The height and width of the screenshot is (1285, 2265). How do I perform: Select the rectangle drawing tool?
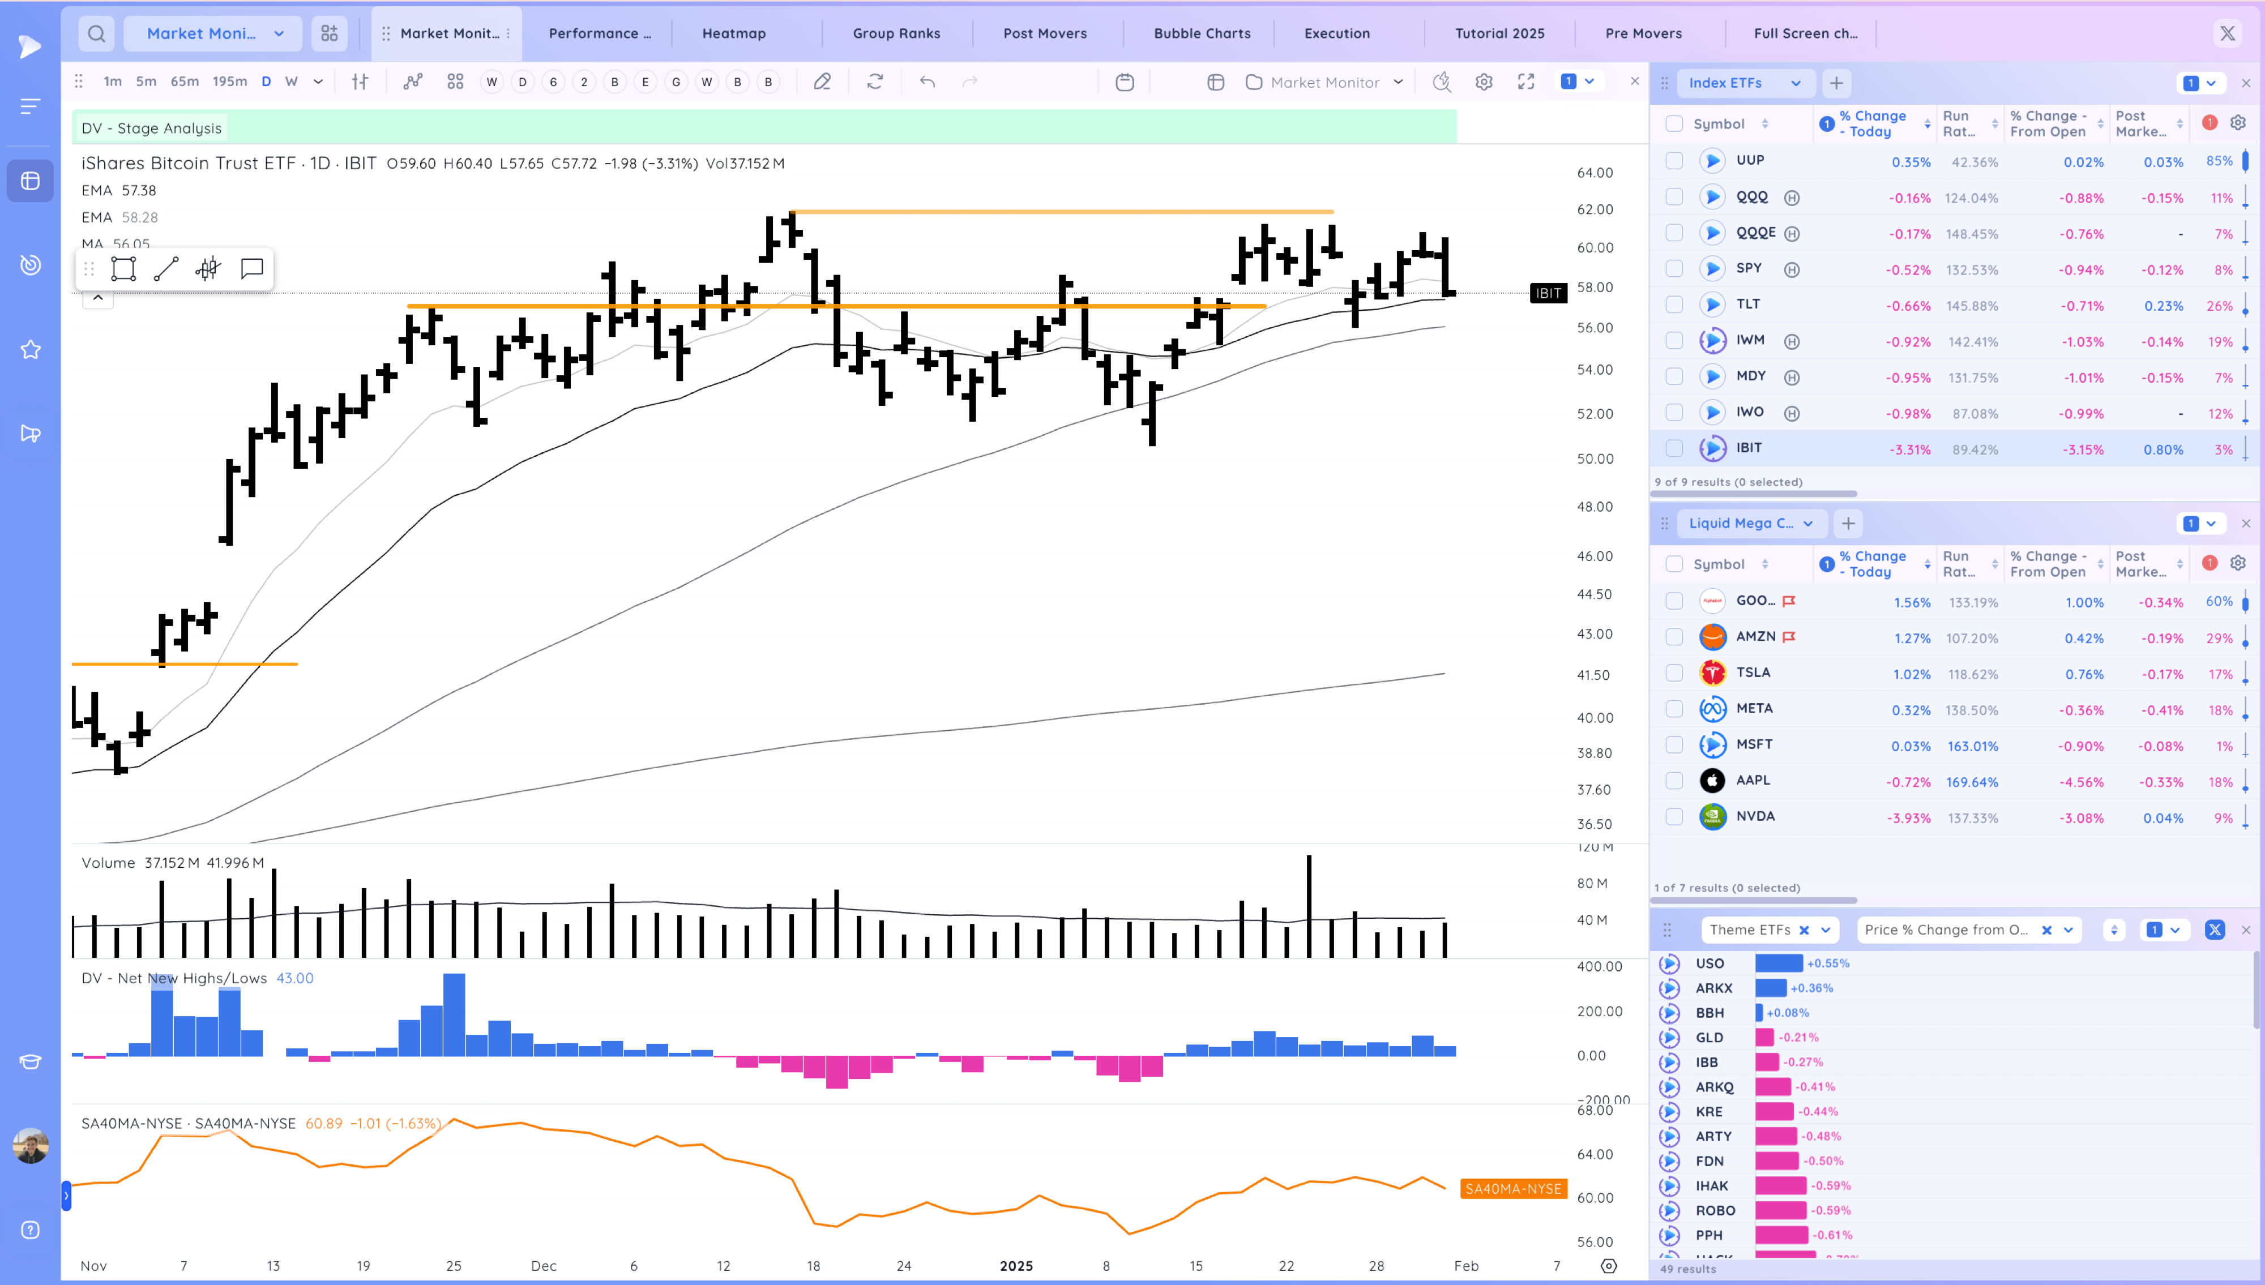[123, 269]
